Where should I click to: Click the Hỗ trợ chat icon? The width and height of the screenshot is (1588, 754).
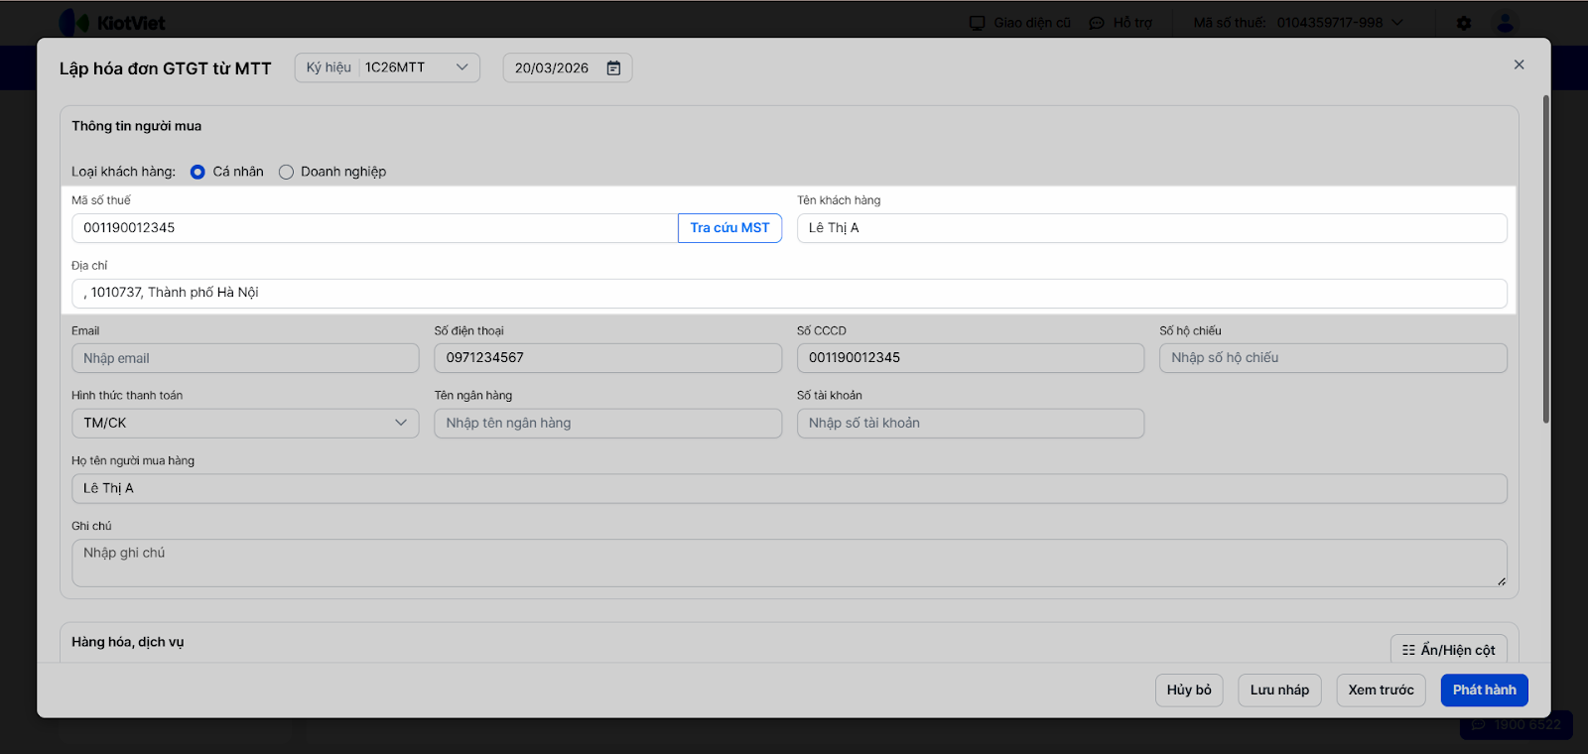click(x=1097, y=23)
